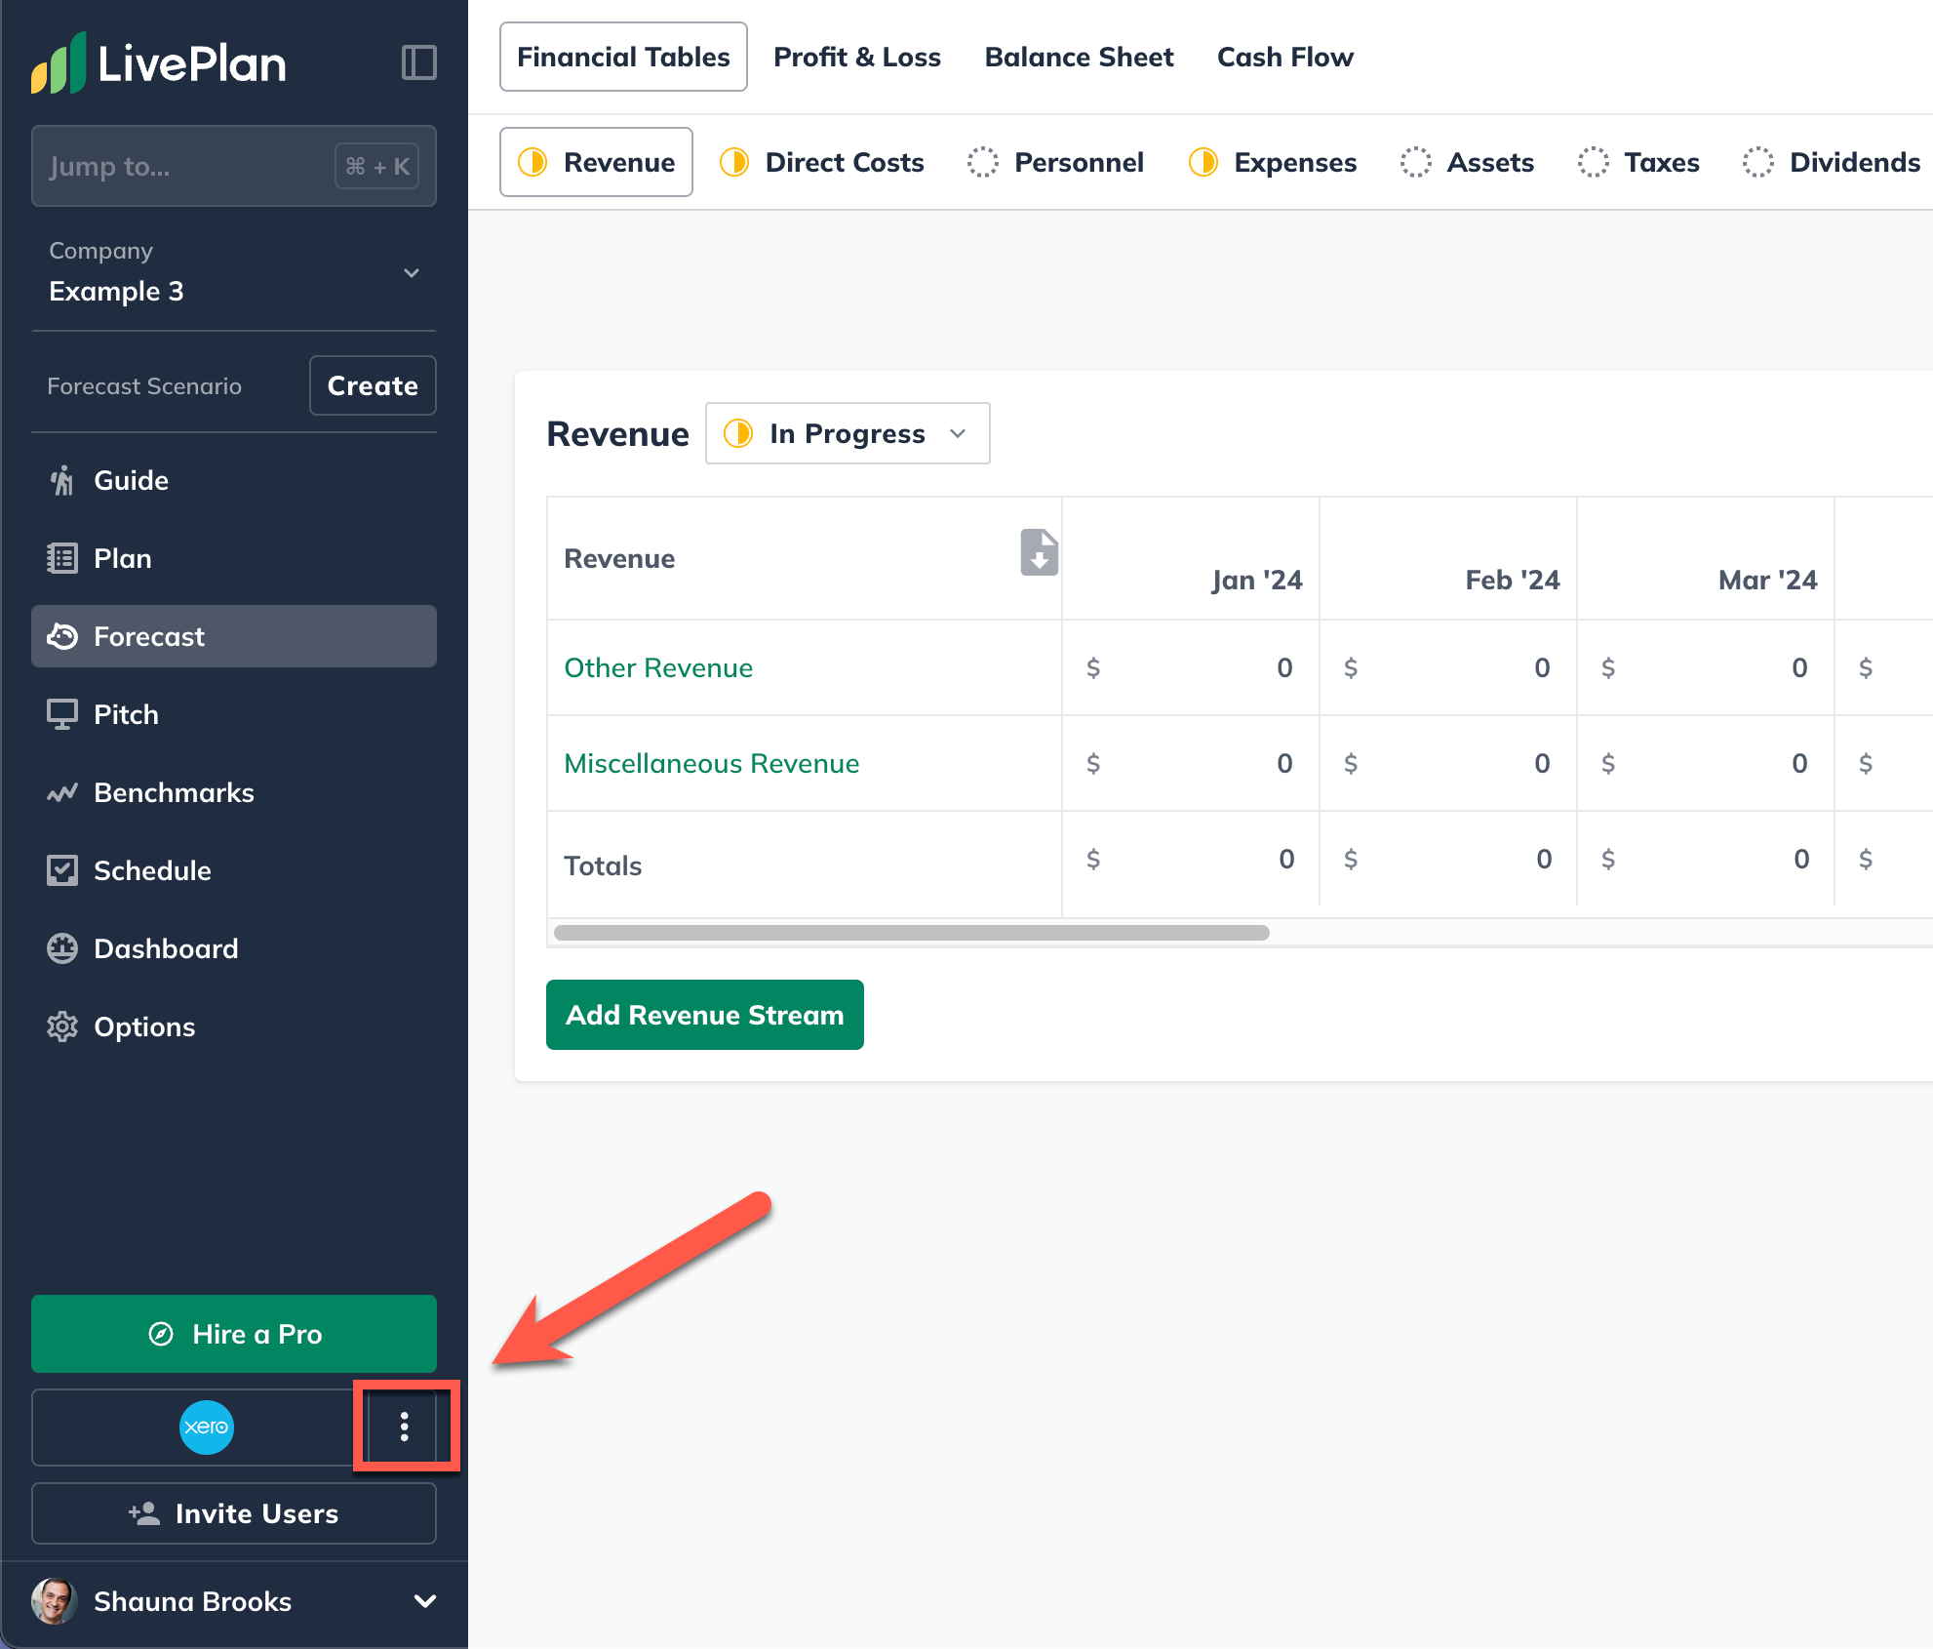Click the Direct Costs half-circle status icon

[x=734, y=162]
